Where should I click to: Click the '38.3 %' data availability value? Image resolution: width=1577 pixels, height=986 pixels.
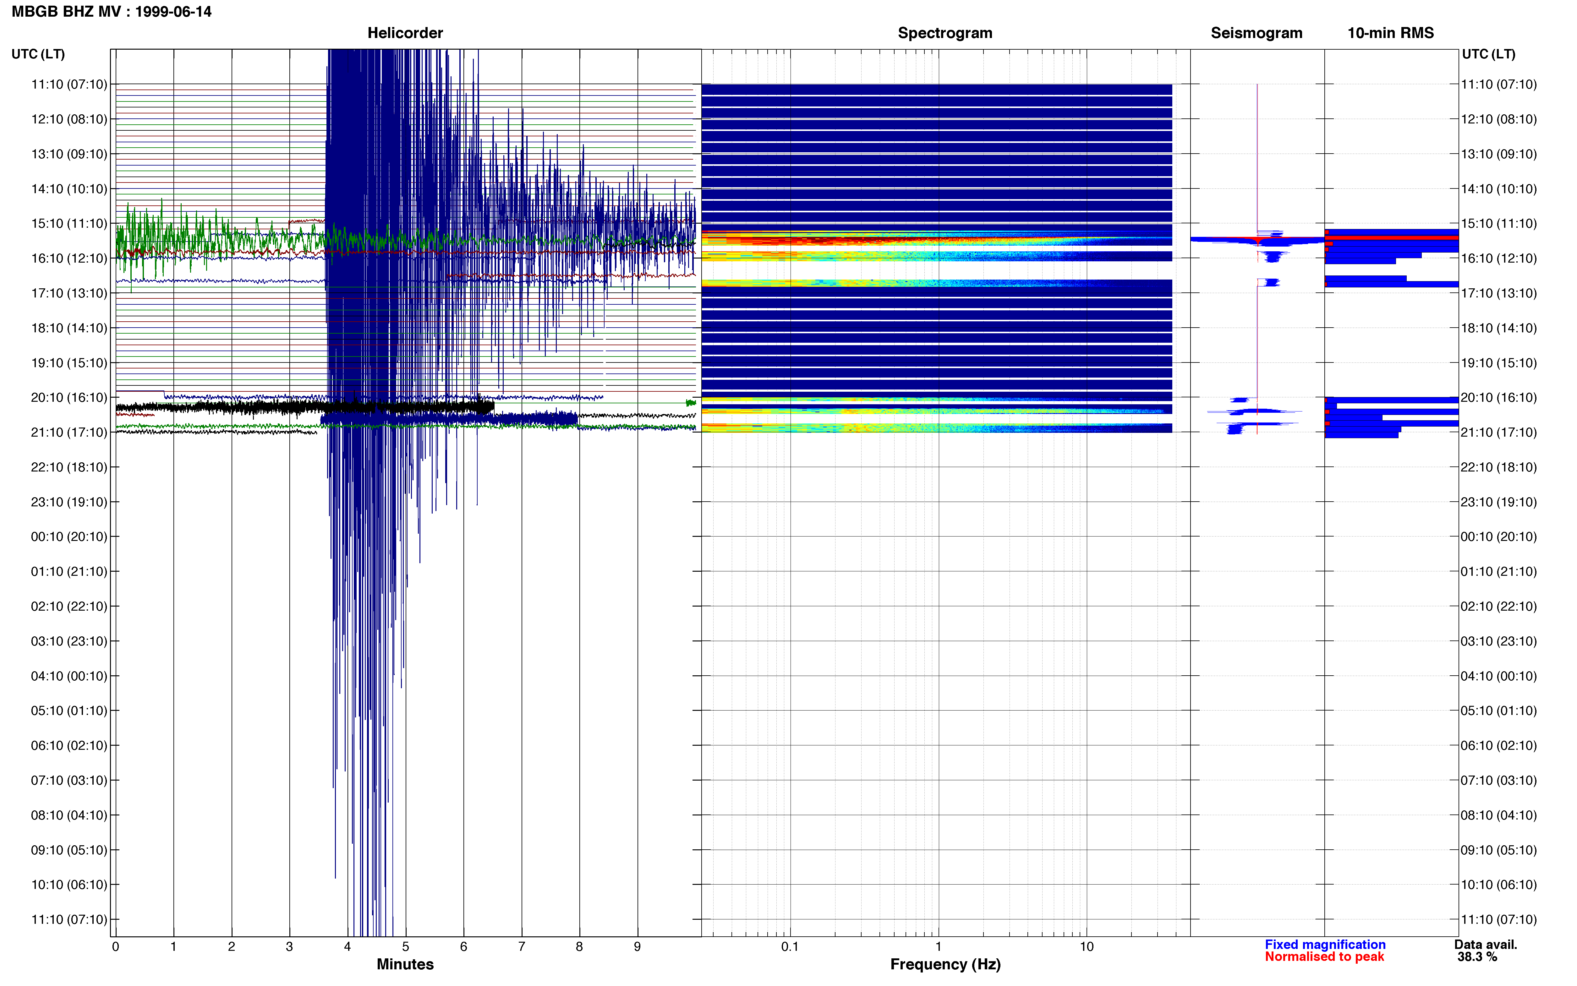[x=1477, y=957]
